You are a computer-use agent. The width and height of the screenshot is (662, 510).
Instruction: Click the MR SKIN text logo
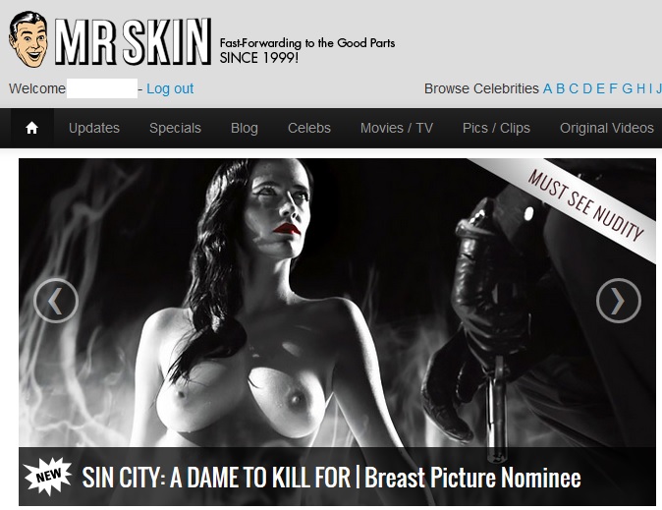point(133,41)
